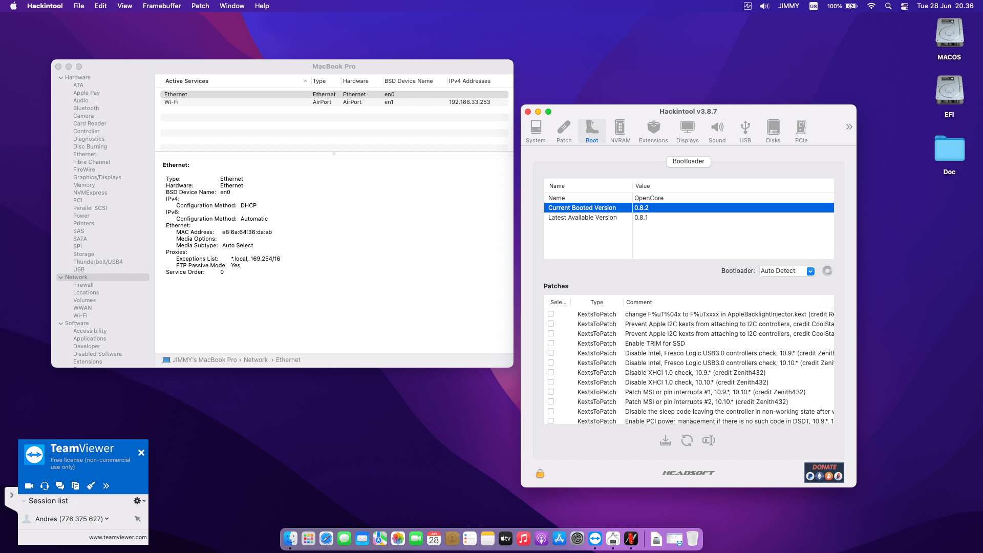Image resolution: width=983 pixels, height=553 pixels.
Task: Select Thunderbolt/USB4 in sidebar
Action: (x=98, y=262)
